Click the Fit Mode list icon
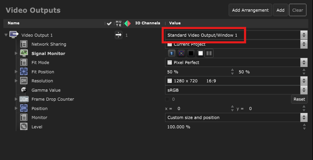The height and width of the screenshot is (160, 313). pyautogui.click(x=24, y=62)
